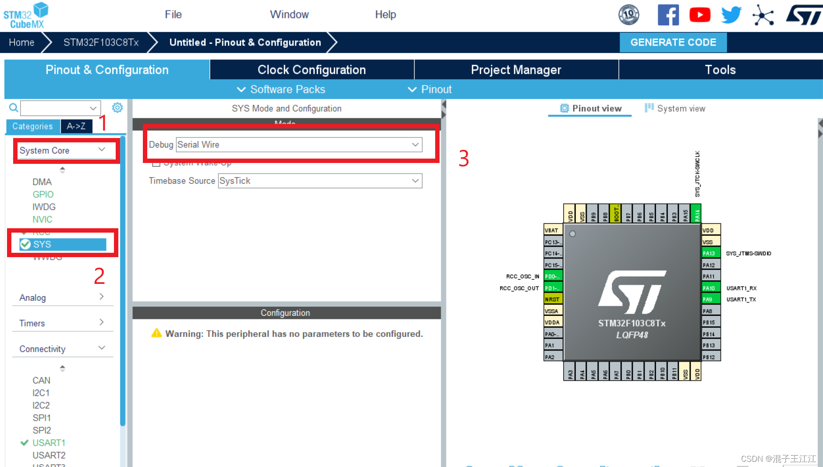Viewport: 823px width, 467px height.
Task: Click the ST logo in top right
Action: coord(804,15)
